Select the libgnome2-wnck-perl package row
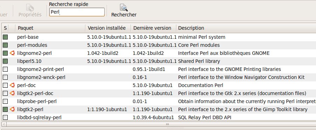 pyautogui.click(x=159, y=77)
